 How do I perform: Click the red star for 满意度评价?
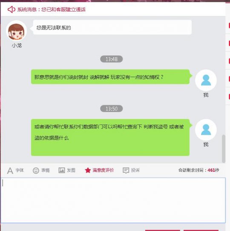[88, 170]
